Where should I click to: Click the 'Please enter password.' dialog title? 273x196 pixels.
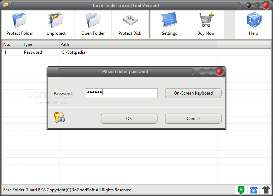click(126, 72)
